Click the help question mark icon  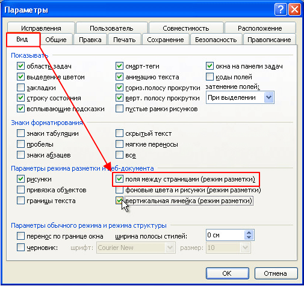point(281,9)
